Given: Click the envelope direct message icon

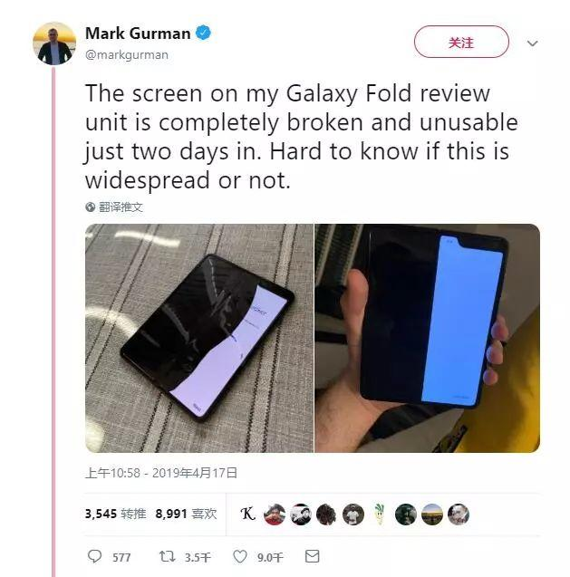Looking at the screenshot, I should tap(313, 556).
